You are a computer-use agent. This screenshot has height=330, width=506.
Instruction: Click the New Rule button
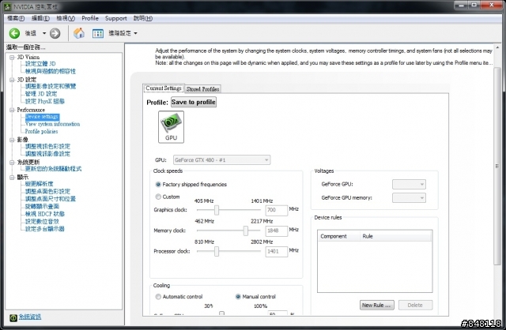click(x=376, y=306)
